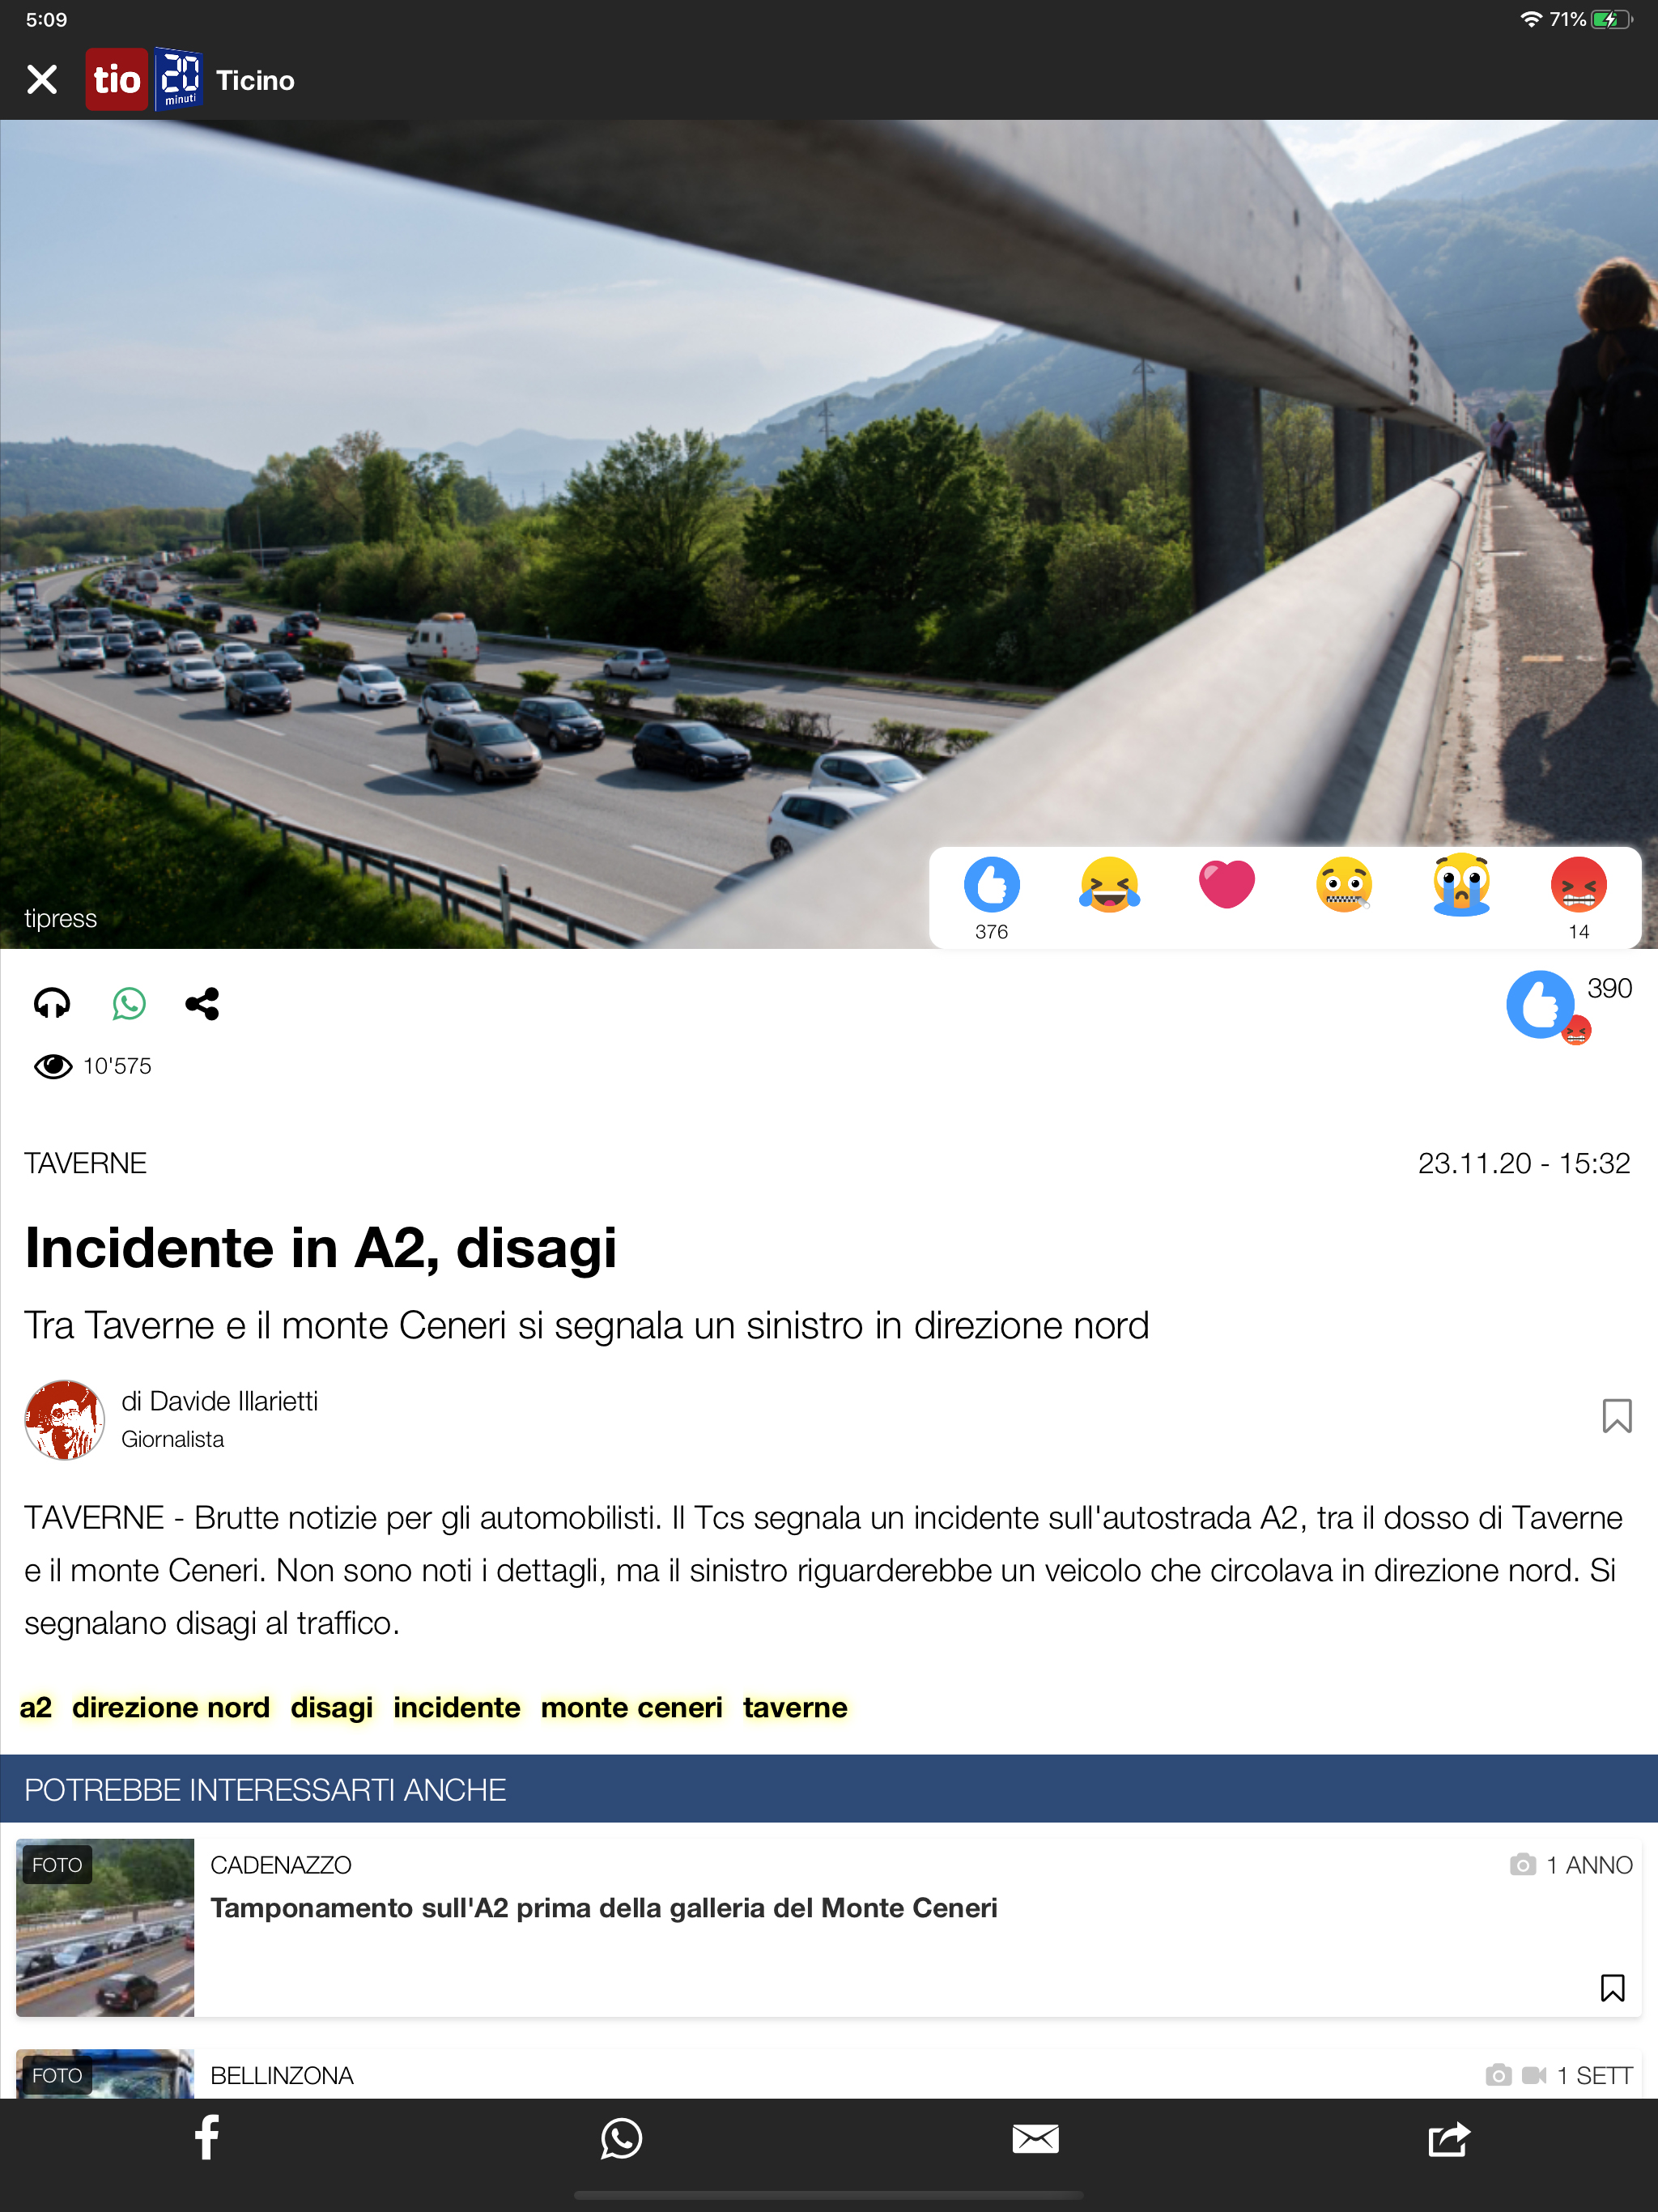The image size is (1658, 2212).
Task: Open the 'monte ceneri' tag
Action: 631,1707
